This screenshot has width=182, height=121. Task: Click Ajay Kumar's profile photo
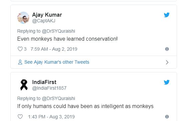pyautogui.click(x=23, y=18)
